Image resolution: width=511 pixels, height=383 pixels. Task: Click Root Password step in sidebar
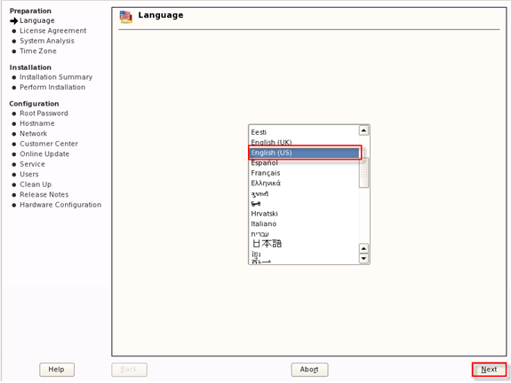[x=44, y=113]
